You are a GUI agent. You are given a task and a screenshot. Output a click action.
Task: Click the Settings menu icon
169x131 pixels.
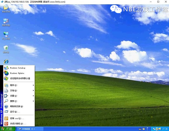click(6, 96)
